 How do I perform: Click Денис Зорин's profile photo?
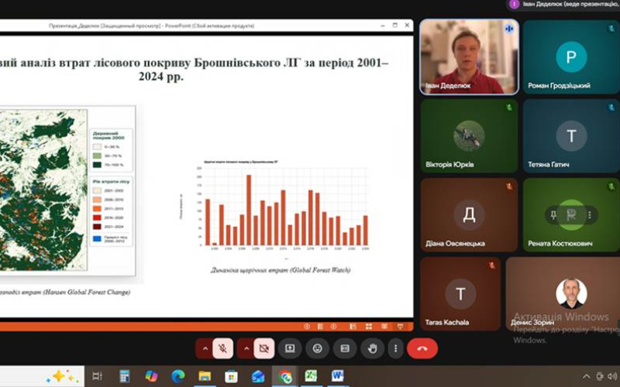coord(571,293)
